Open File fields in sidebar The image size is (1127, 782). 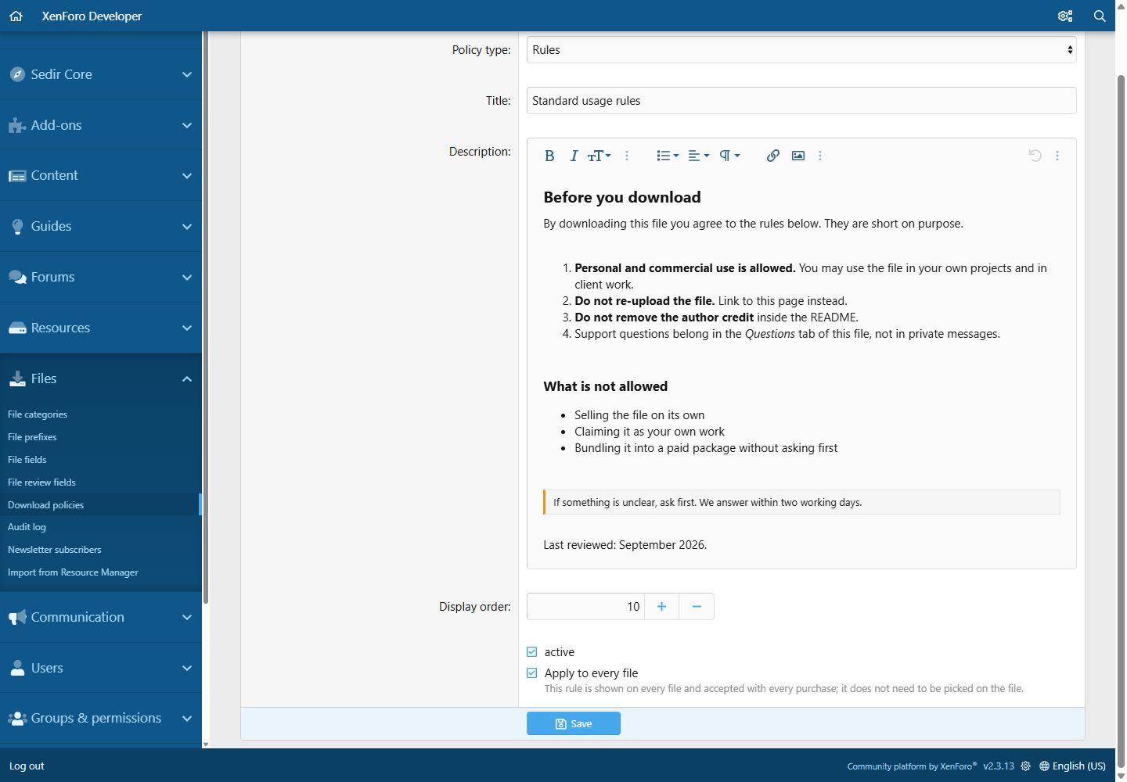coord(27,460)
